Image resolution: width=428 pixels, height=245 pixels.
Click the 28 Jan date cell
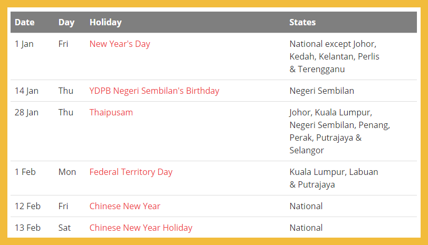coord(26,112)
